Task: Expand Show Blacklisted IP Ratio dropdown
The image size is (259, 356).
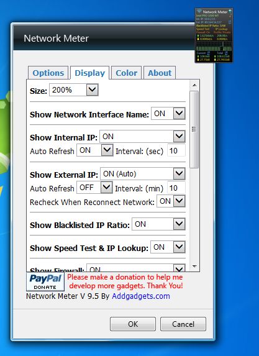Action: pos(158,224)
